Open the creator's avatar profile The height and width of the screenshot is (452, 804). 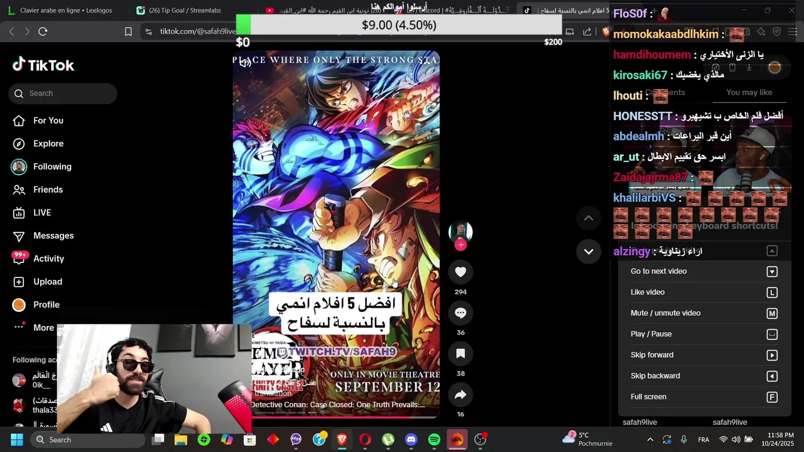pyautogui.click(x=460, y=230)
